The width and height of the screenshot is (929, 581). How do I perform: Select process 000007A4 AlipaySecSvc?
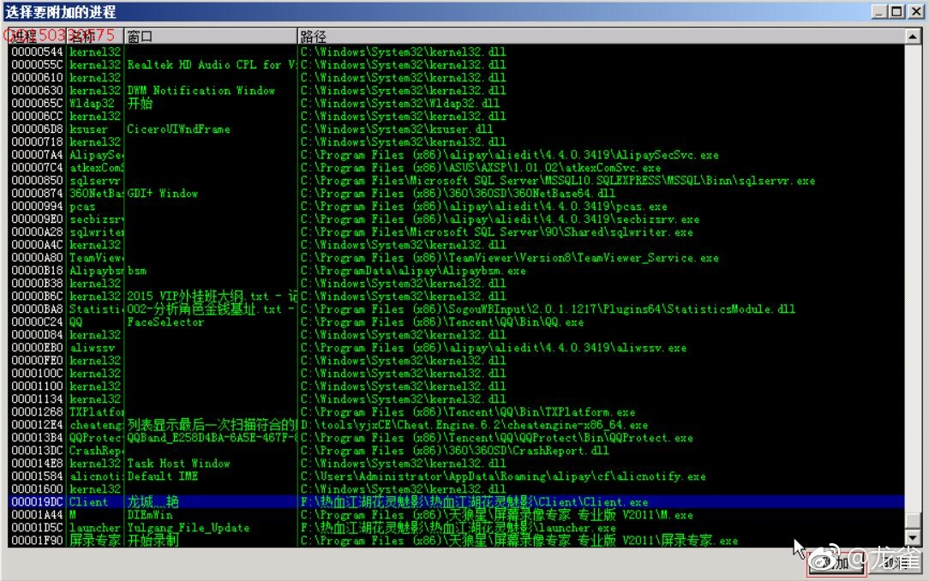pos(457,154)
